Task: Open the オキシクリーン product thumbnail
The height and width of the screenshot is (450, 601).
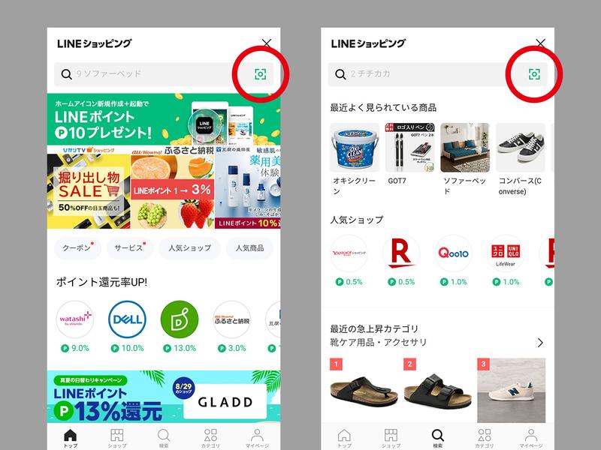Action: coord(355,147)
